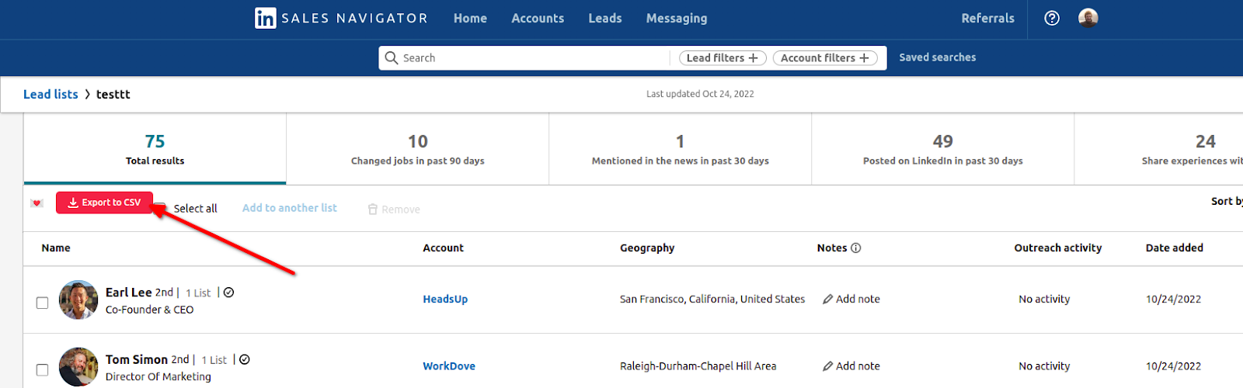Viewport: 1243px width, 388px height.
Task: Open Messaging in the top bar
Action: 677,19
